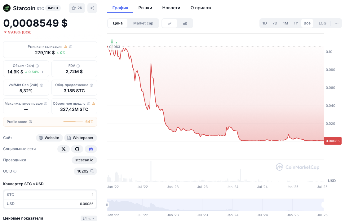Expand 24h volume details chevron
Viewport: 345px width, 223px height.
coord(42,72)
